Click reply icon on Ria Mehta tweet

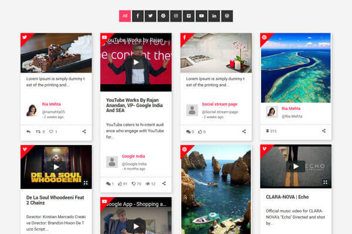pyautogui.click(x=28, y=132)
